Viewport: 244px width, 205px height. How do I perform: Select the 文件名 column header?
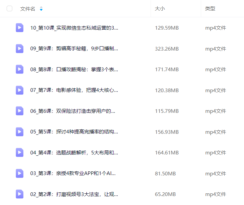[x=28, y=9]
